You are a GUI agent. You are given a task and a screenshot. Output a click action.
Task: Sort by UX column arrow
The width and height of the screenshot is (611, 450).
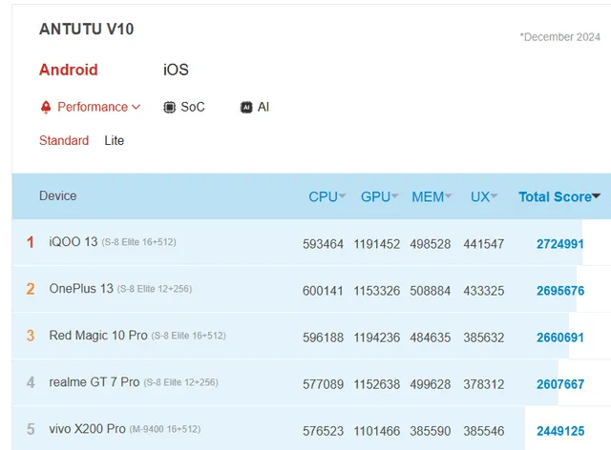click(494, 195)
